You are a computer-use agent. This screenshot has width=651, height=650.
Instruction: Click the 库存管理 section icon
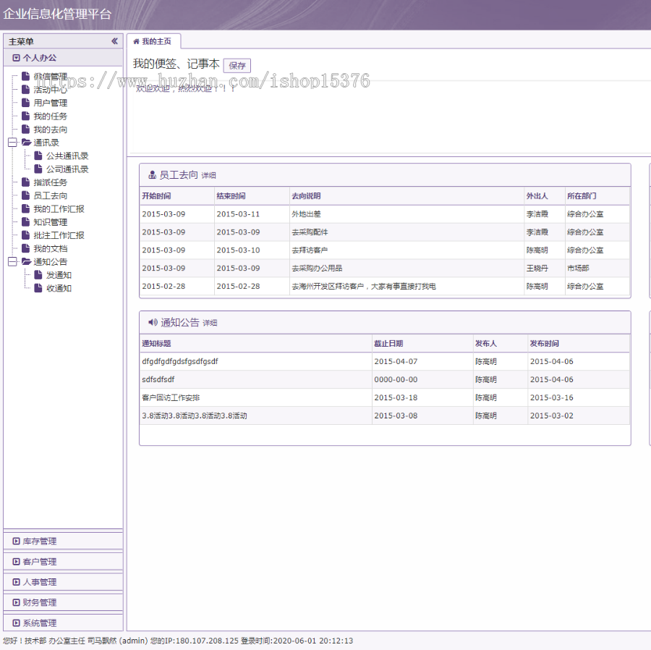pyautogui.click(x=15, y=541)
